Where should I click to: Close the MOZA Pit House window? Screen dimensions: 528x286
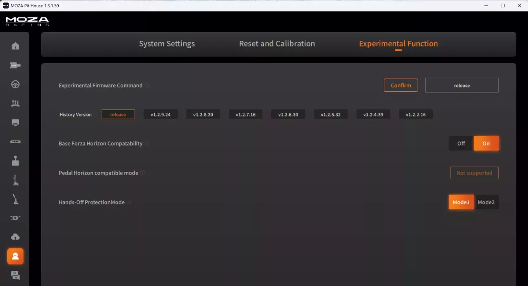pos(519,6)
